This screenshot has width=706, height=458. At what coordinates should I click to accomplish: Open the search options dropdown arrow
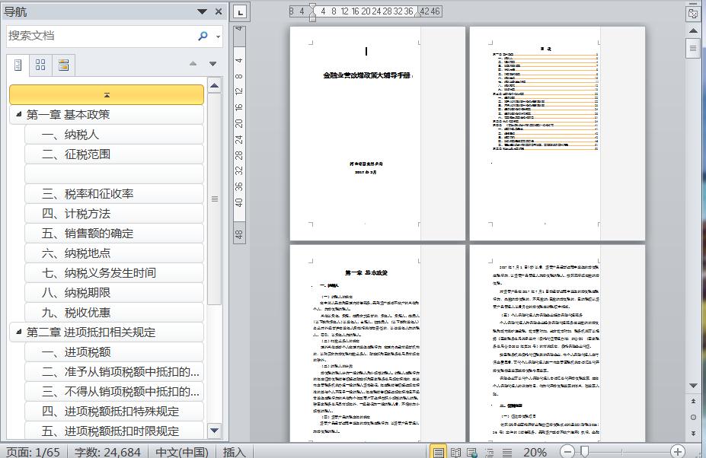(218, 37)
